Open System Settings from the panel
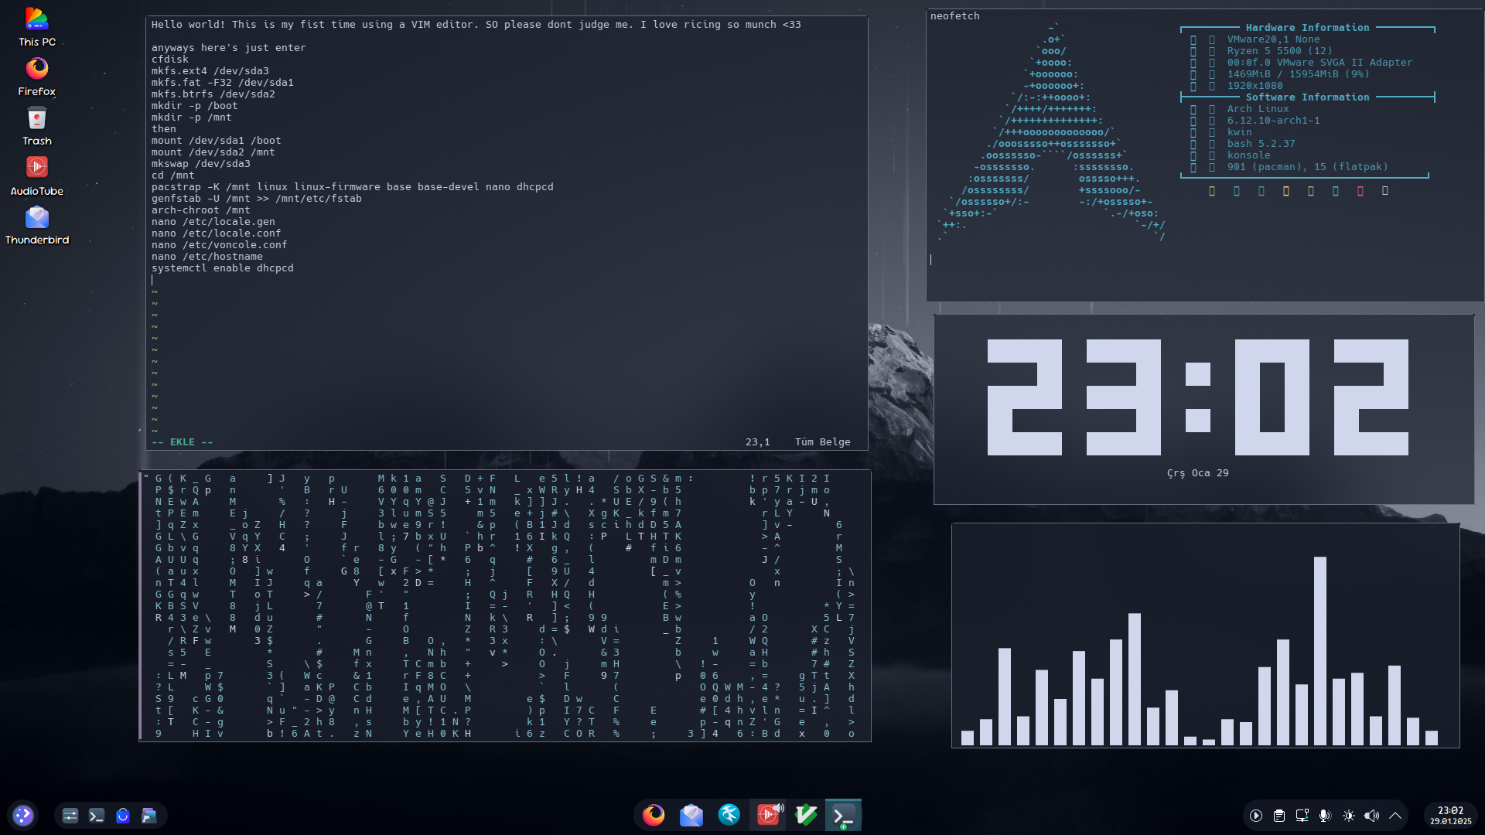 (x=70, y=816)
